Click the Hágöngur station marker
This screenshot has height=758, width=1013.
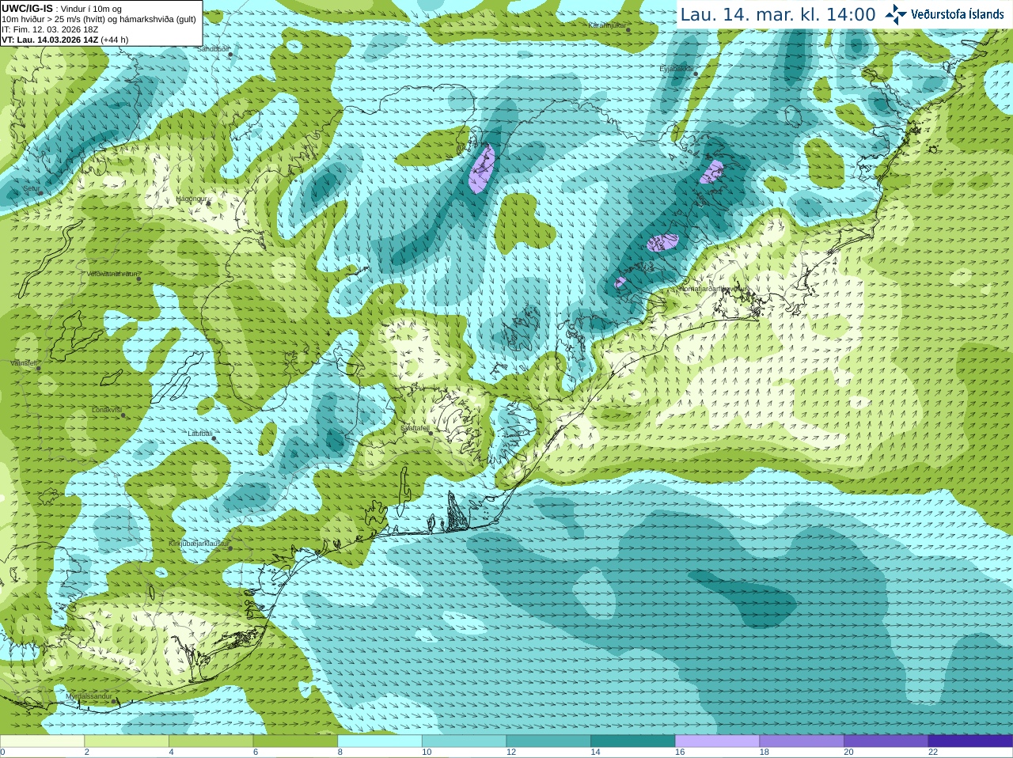pyautogui.click(x=209, y=203)
